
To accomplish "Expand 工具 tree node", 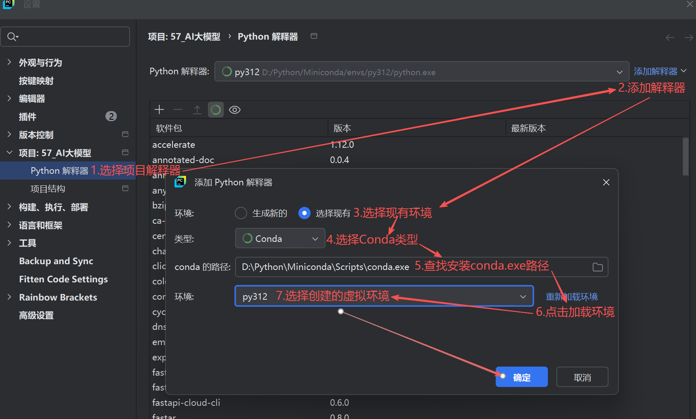I will point(9,243).
